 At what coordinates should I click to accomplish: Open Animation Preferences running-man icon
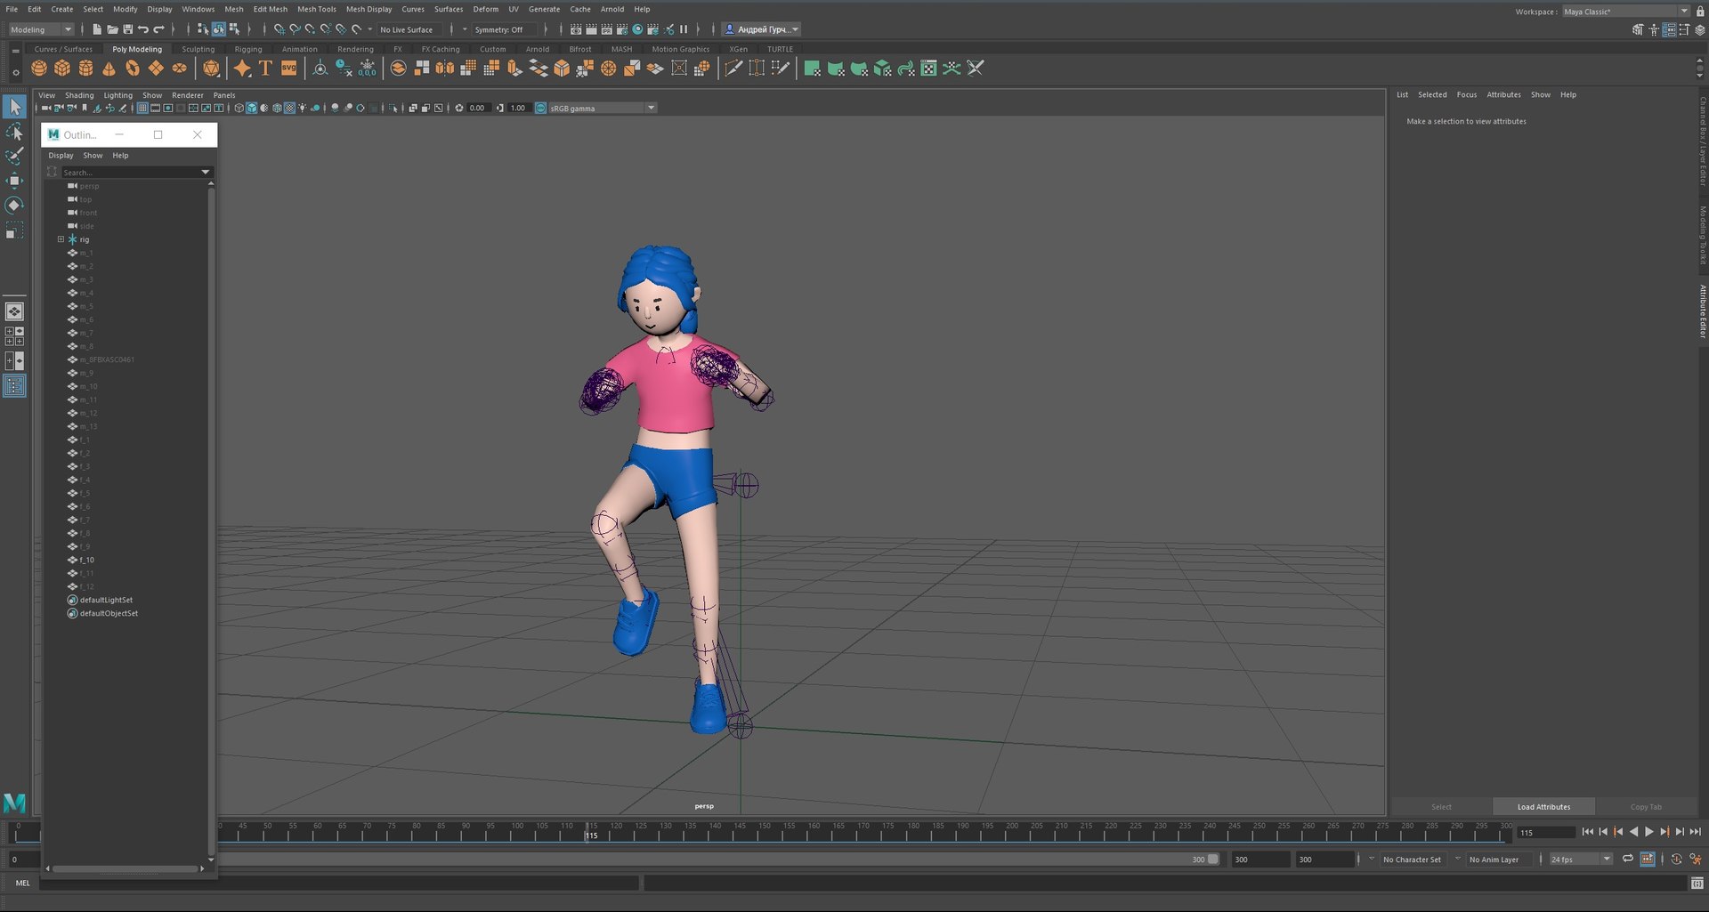click(x=1696, y=860)
